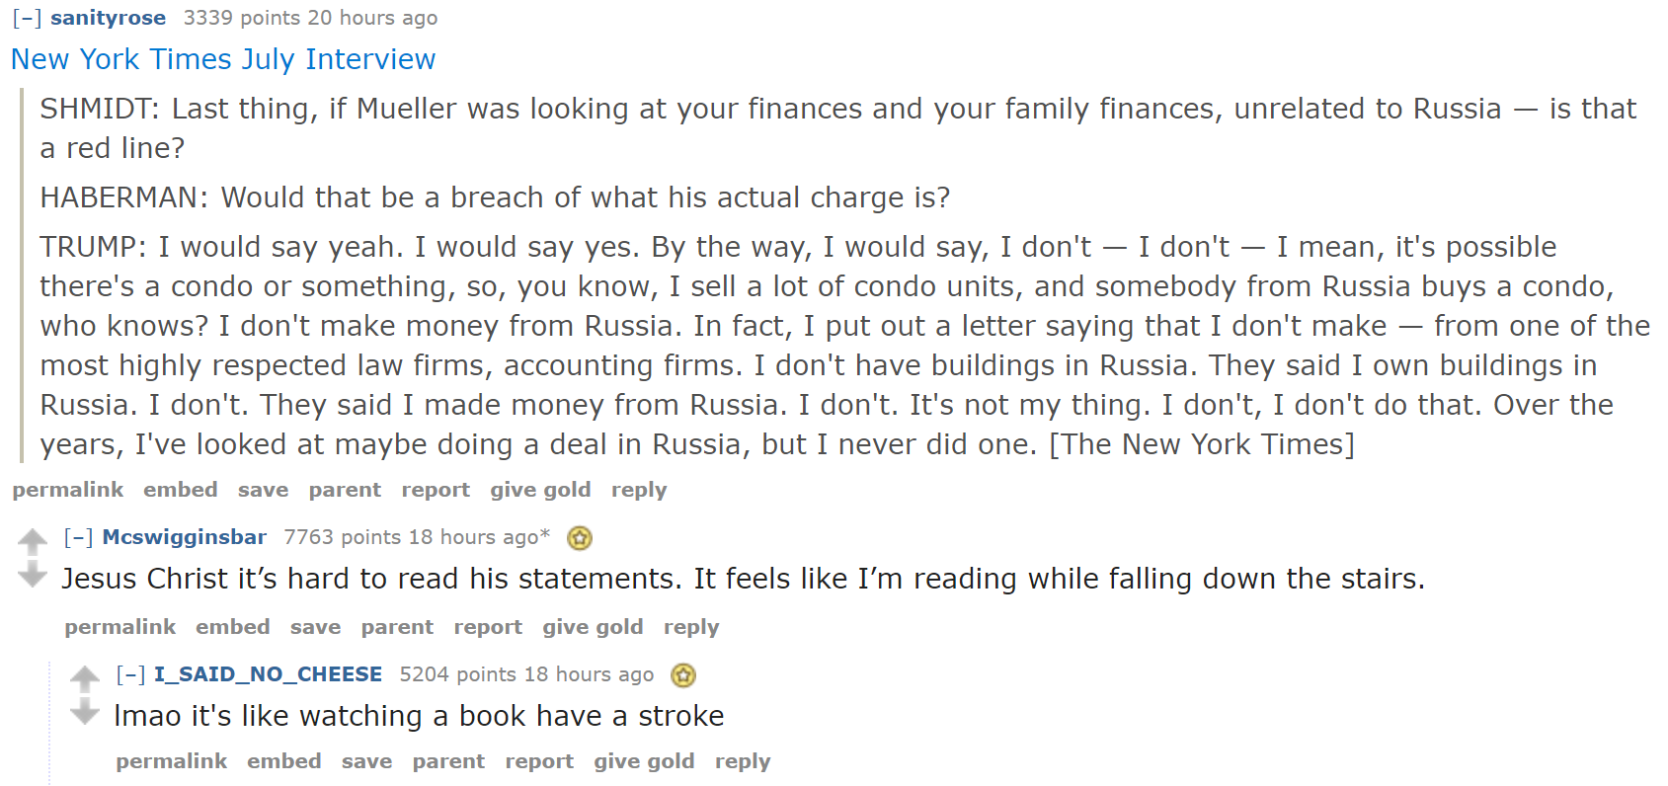This screenshot has width=1668, height=786.
Task: Visit the I_SAID_NO_CHEESE user profile
Action: [x=268, y=674]
